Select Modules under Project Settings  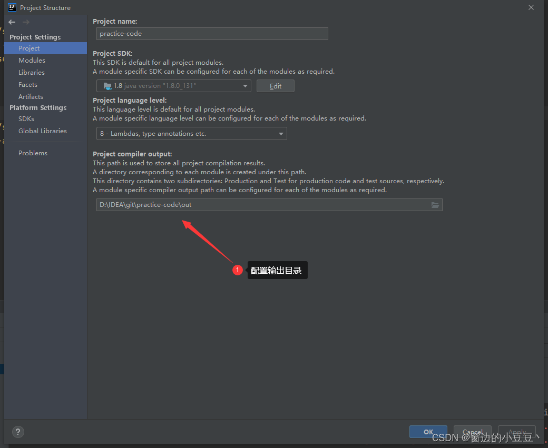point(32,60)
